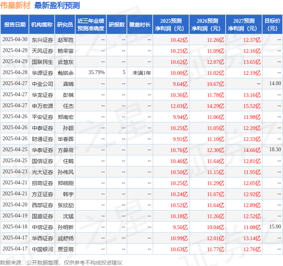Select value 10.42亿 in 东兴证券 row
Image resolution: width=283 pixels, height=266 pixels.
tap(179, 40)
